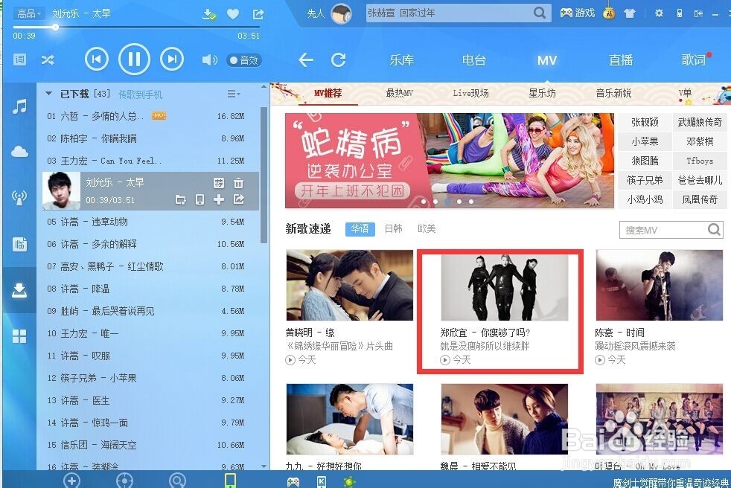Switch to mini mode icon
This screenshot has height=488, width=731.
698,13
